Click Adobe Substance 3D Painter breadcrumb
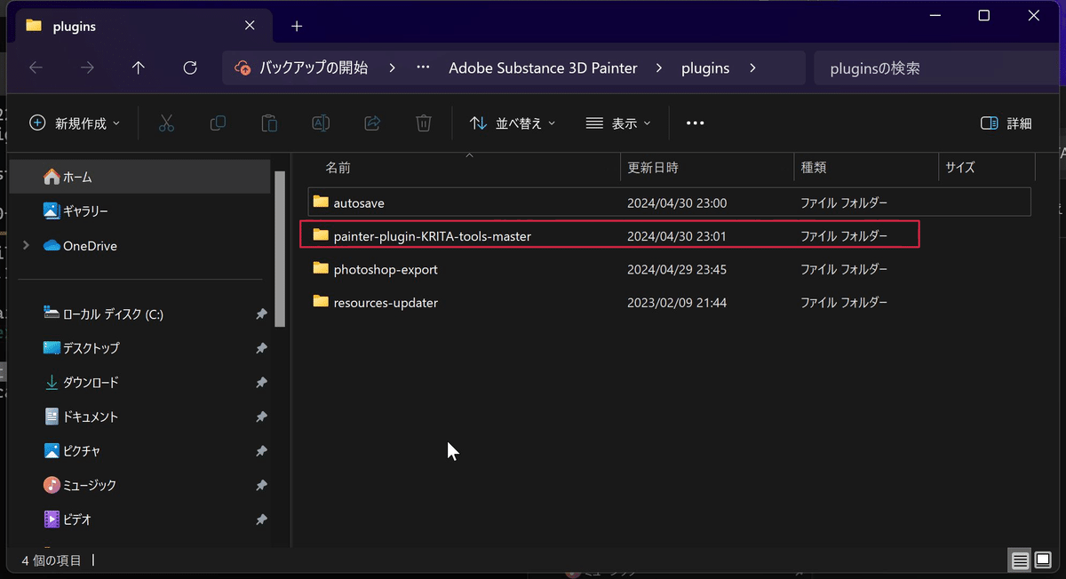The image size is (1066, 579). (x=543, y=67)
